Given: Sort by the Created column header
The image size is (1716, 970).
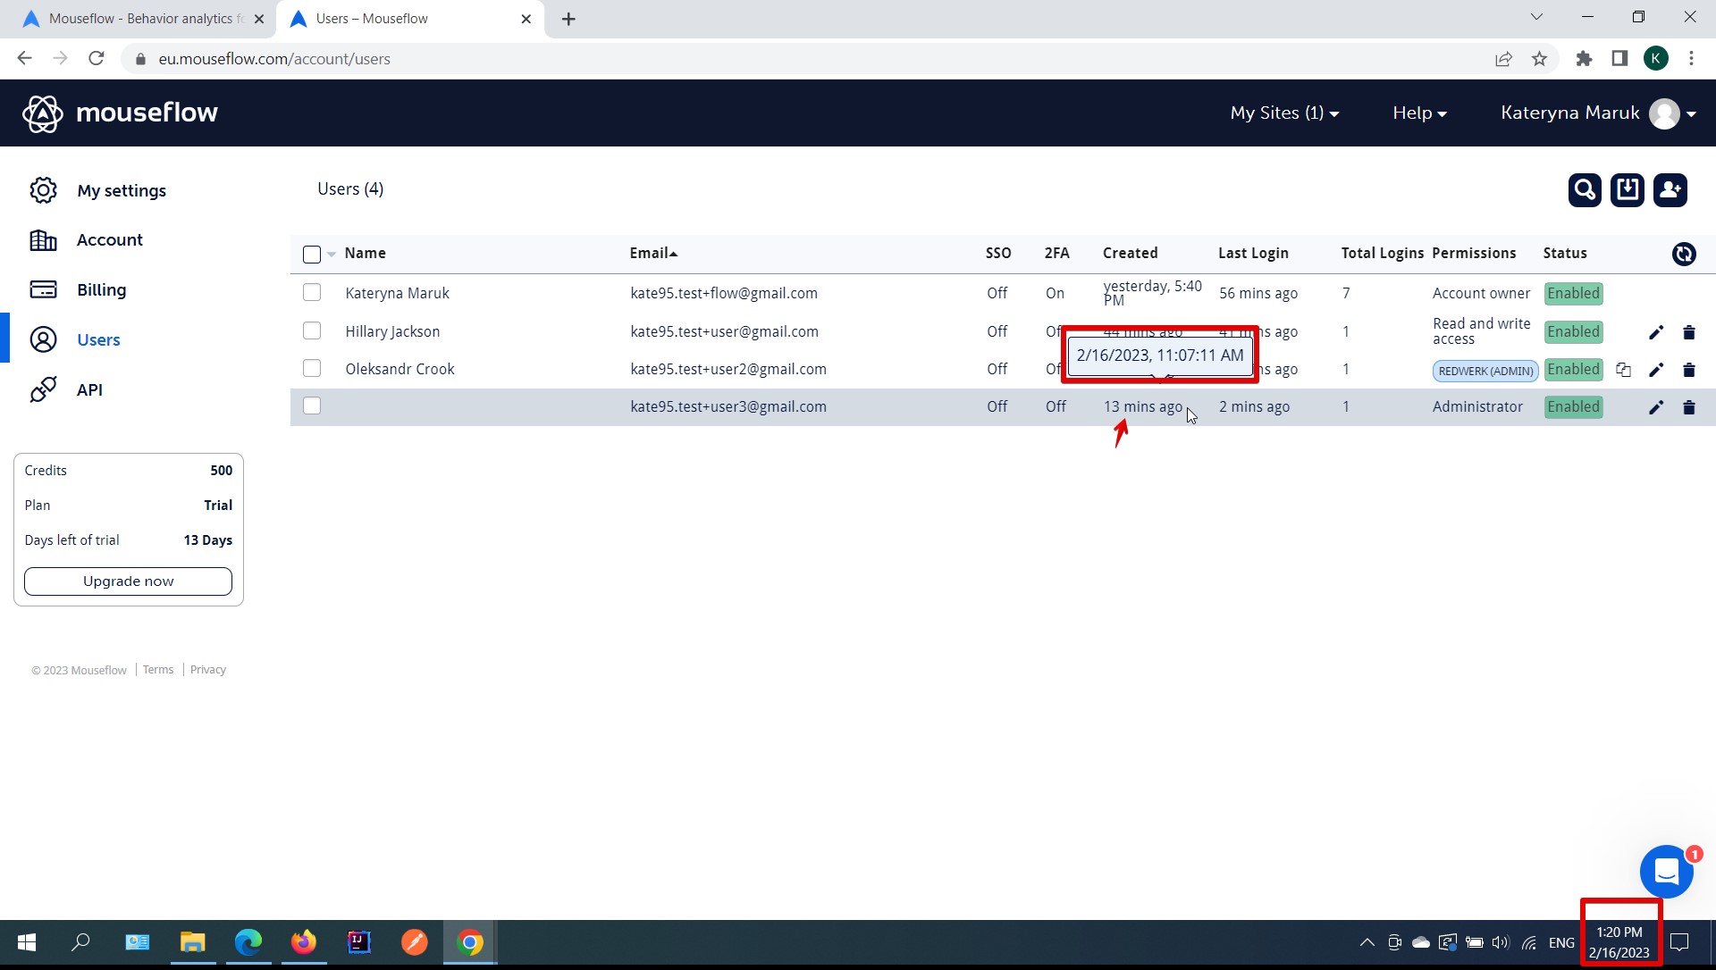Looking at the screenshot, I should pyautogui.click(x=1130, y=253).
